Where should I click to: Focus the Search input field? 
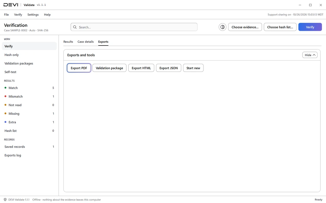(x=134, y=27)
